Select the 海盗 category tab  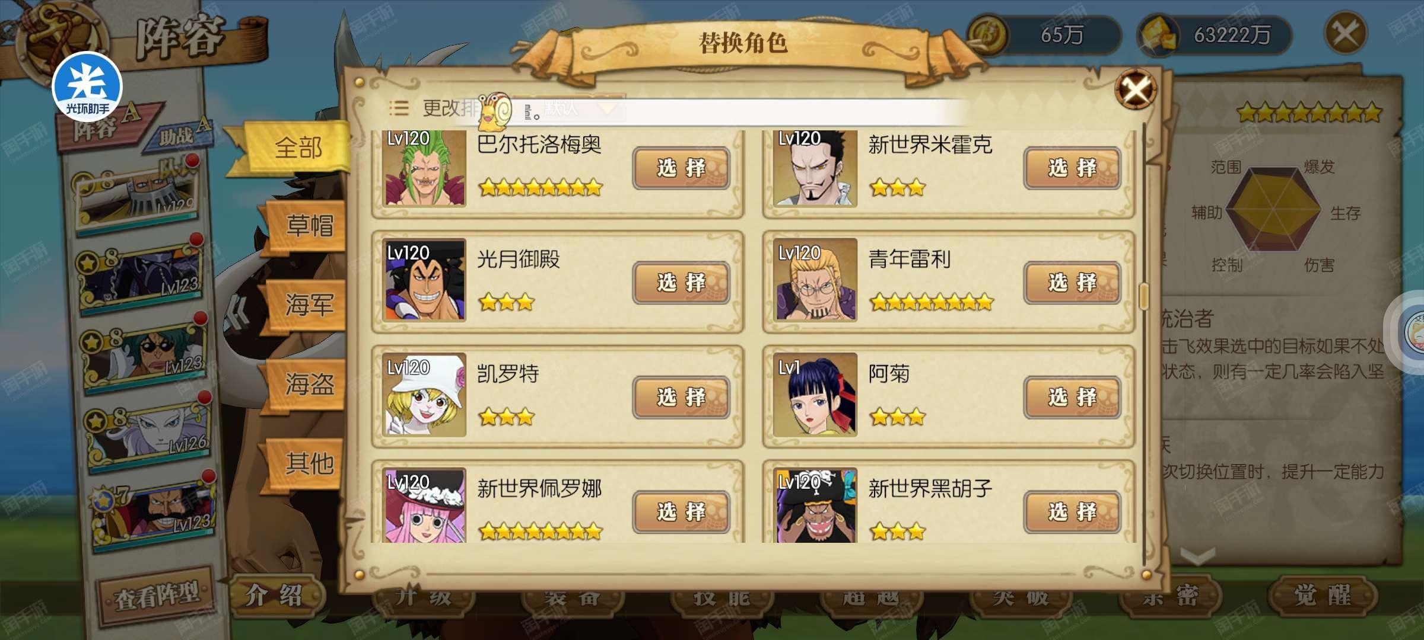pyautogui.click(x=309, y=384)
